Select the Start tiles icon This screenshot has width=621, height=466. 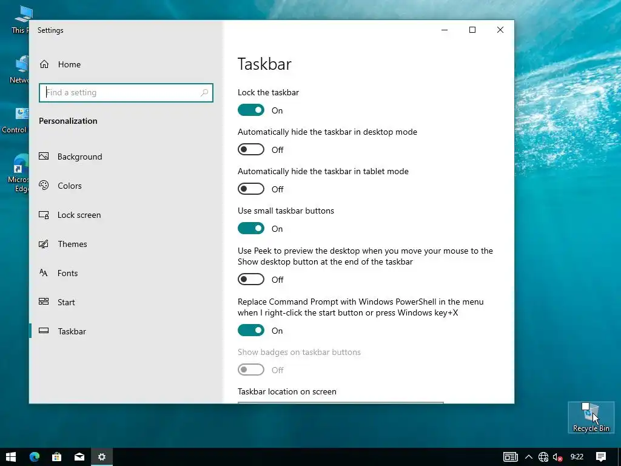(44, 302)
